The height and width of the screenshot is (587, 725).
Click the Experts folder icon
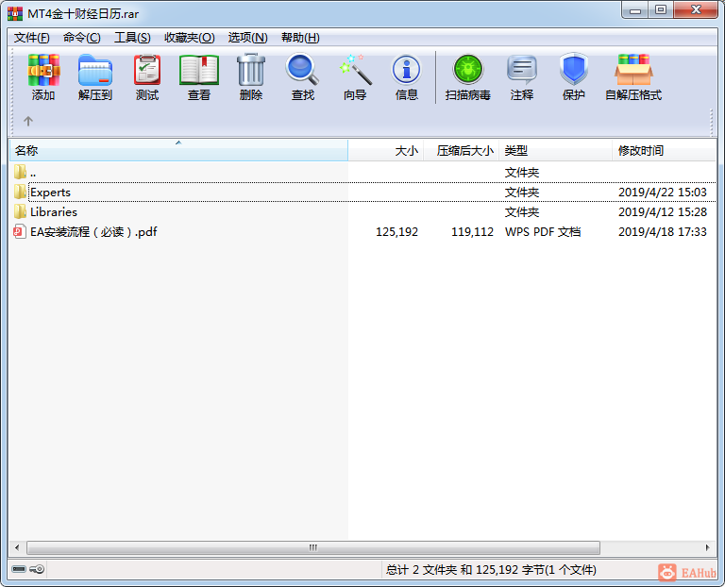click(20, 192)
